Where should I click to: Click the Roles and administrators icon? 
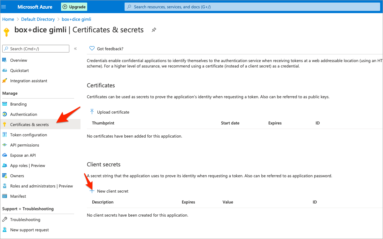(x=4, y=186)
